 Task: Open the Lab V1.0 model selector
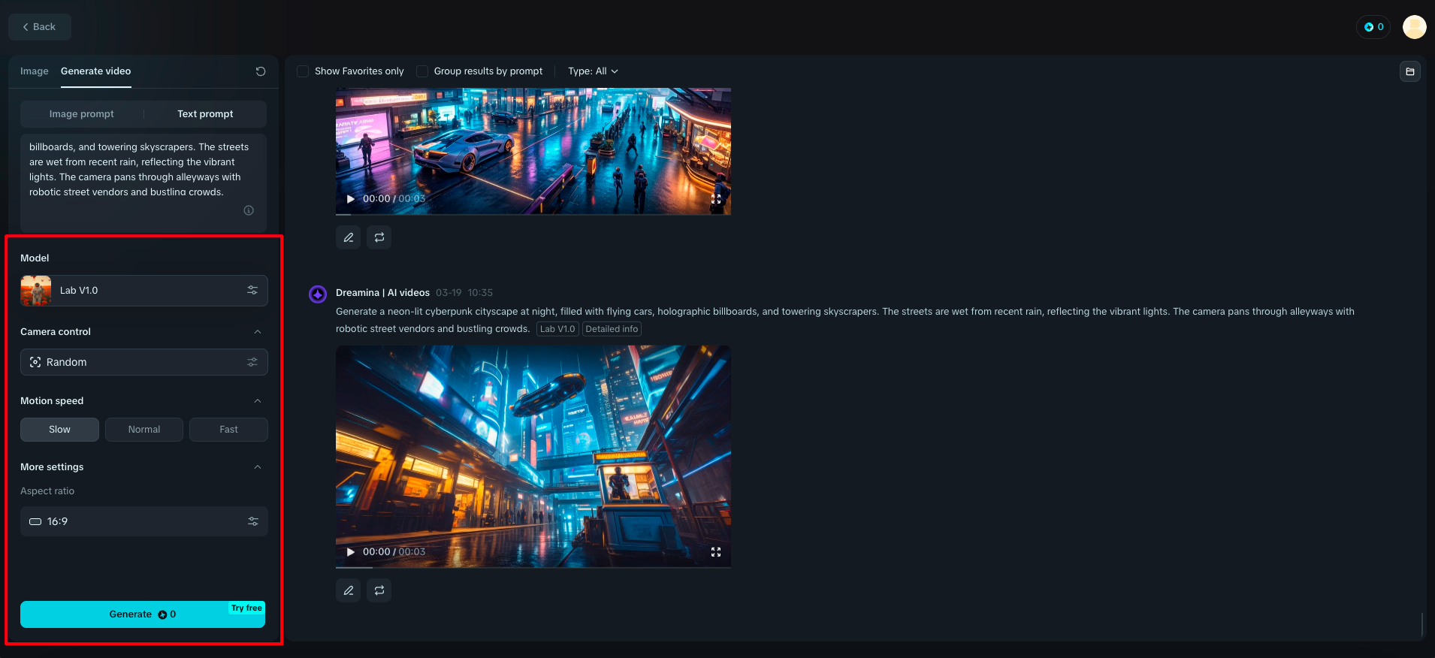144,291
